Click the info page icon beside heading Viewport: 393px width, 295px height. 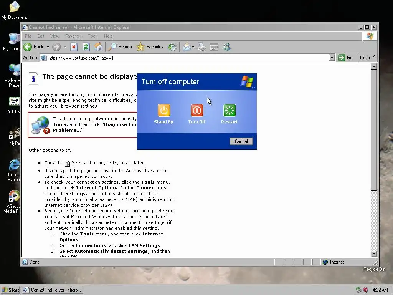click(x=33, y=78)
